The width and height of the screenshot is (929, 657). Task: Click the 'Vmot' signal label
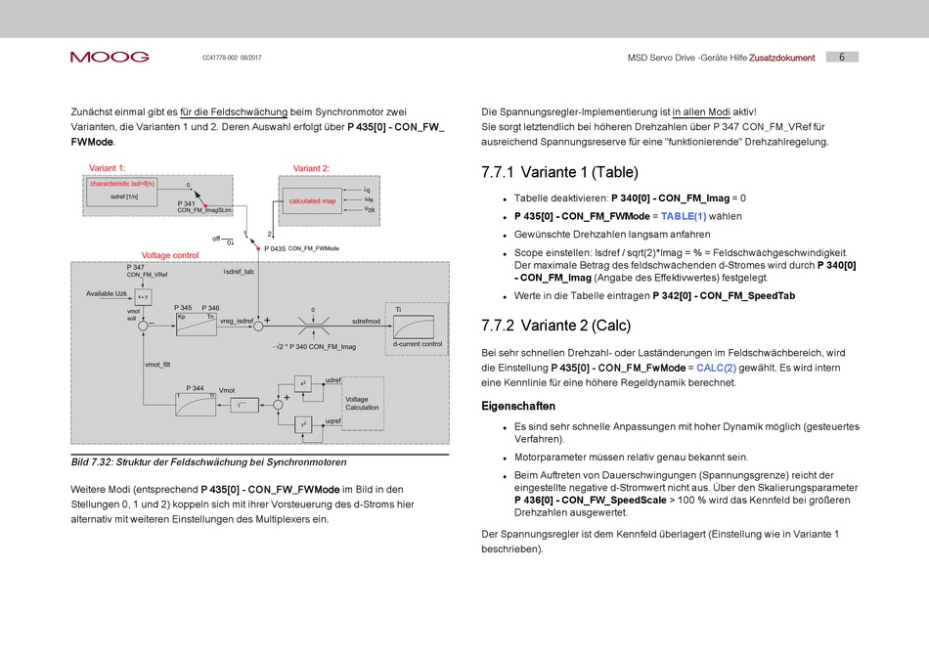227,390
